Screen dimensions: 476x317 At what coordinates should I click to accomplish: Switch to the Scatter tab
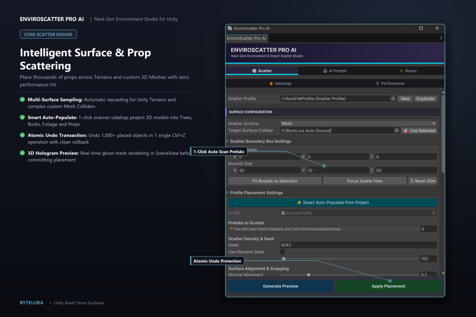tap(262, 71)
